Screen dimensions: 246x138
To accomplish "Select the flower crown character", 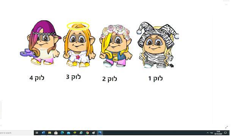I will click(116, 46).
